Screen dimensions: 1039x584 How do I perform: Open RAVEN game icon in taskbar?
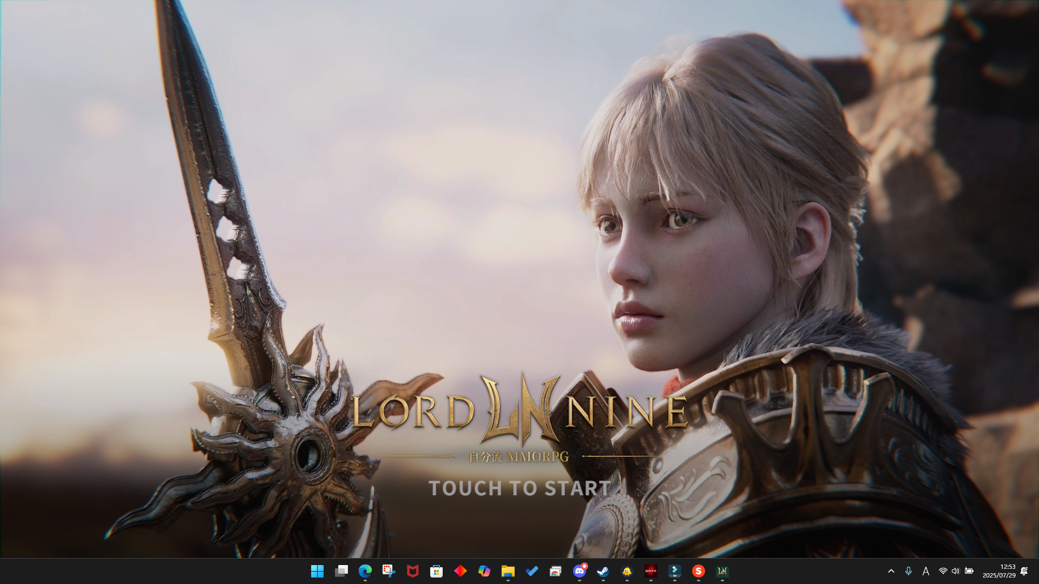(650, 571)
